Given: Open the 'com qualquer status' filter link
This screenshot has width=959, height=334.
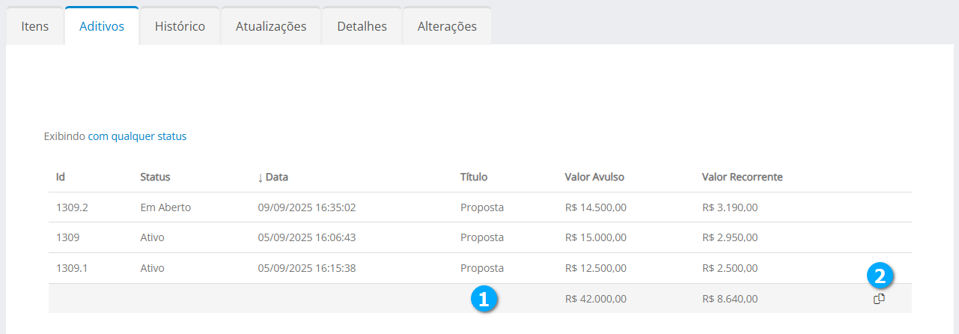Looking at the screenshot, I should [137, 136].
